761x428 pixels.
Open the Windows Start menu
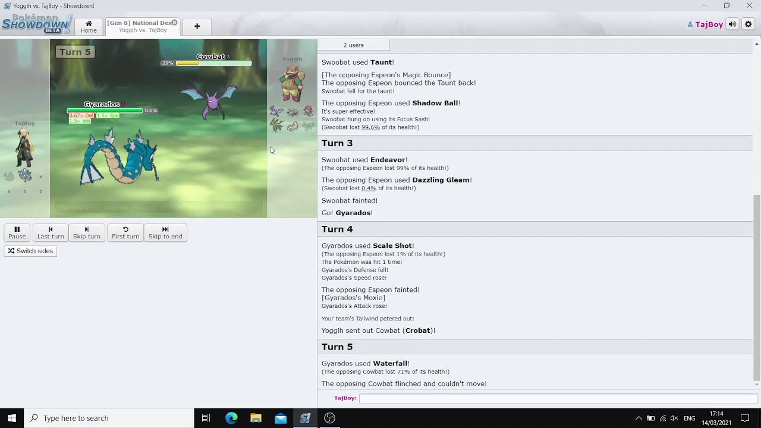(12, 418)
